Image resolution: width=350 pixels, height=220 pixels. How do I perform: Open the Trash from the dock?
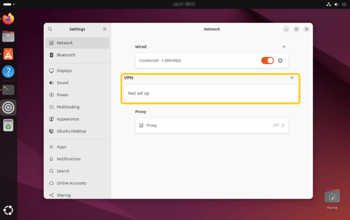coord(8,125)
